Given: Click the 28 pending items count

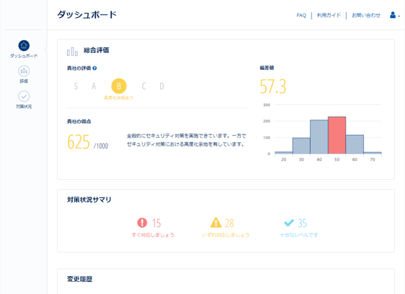Looking at the screenshot, I should pyautogui.click(x=229, y=223).
